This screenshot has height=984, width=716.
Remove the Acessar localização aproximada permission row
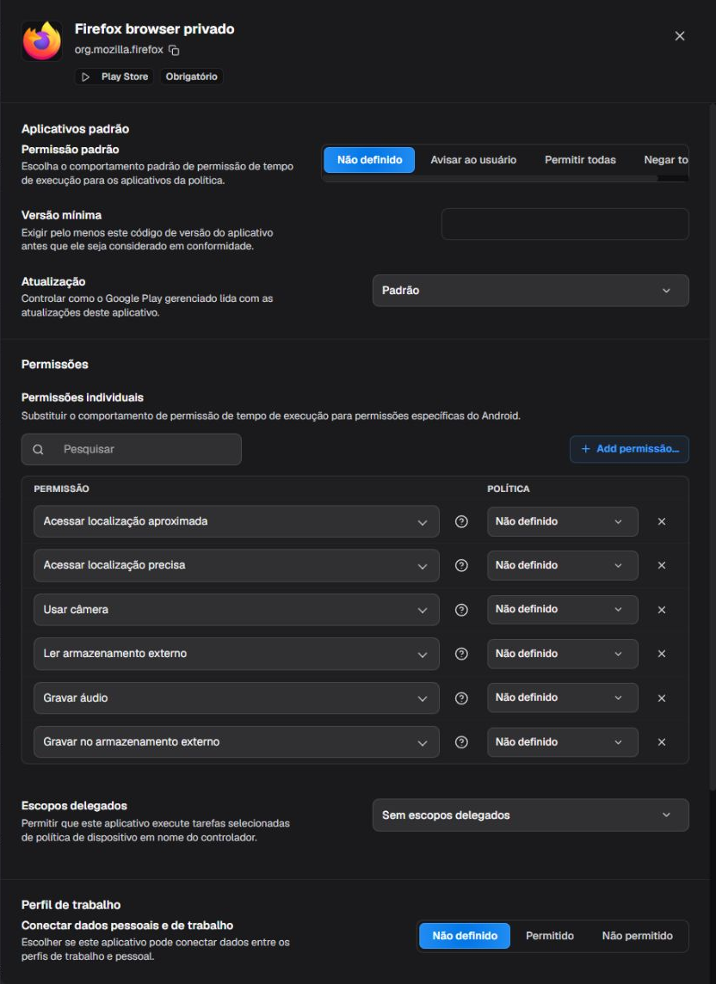click(x=662, y=521)
